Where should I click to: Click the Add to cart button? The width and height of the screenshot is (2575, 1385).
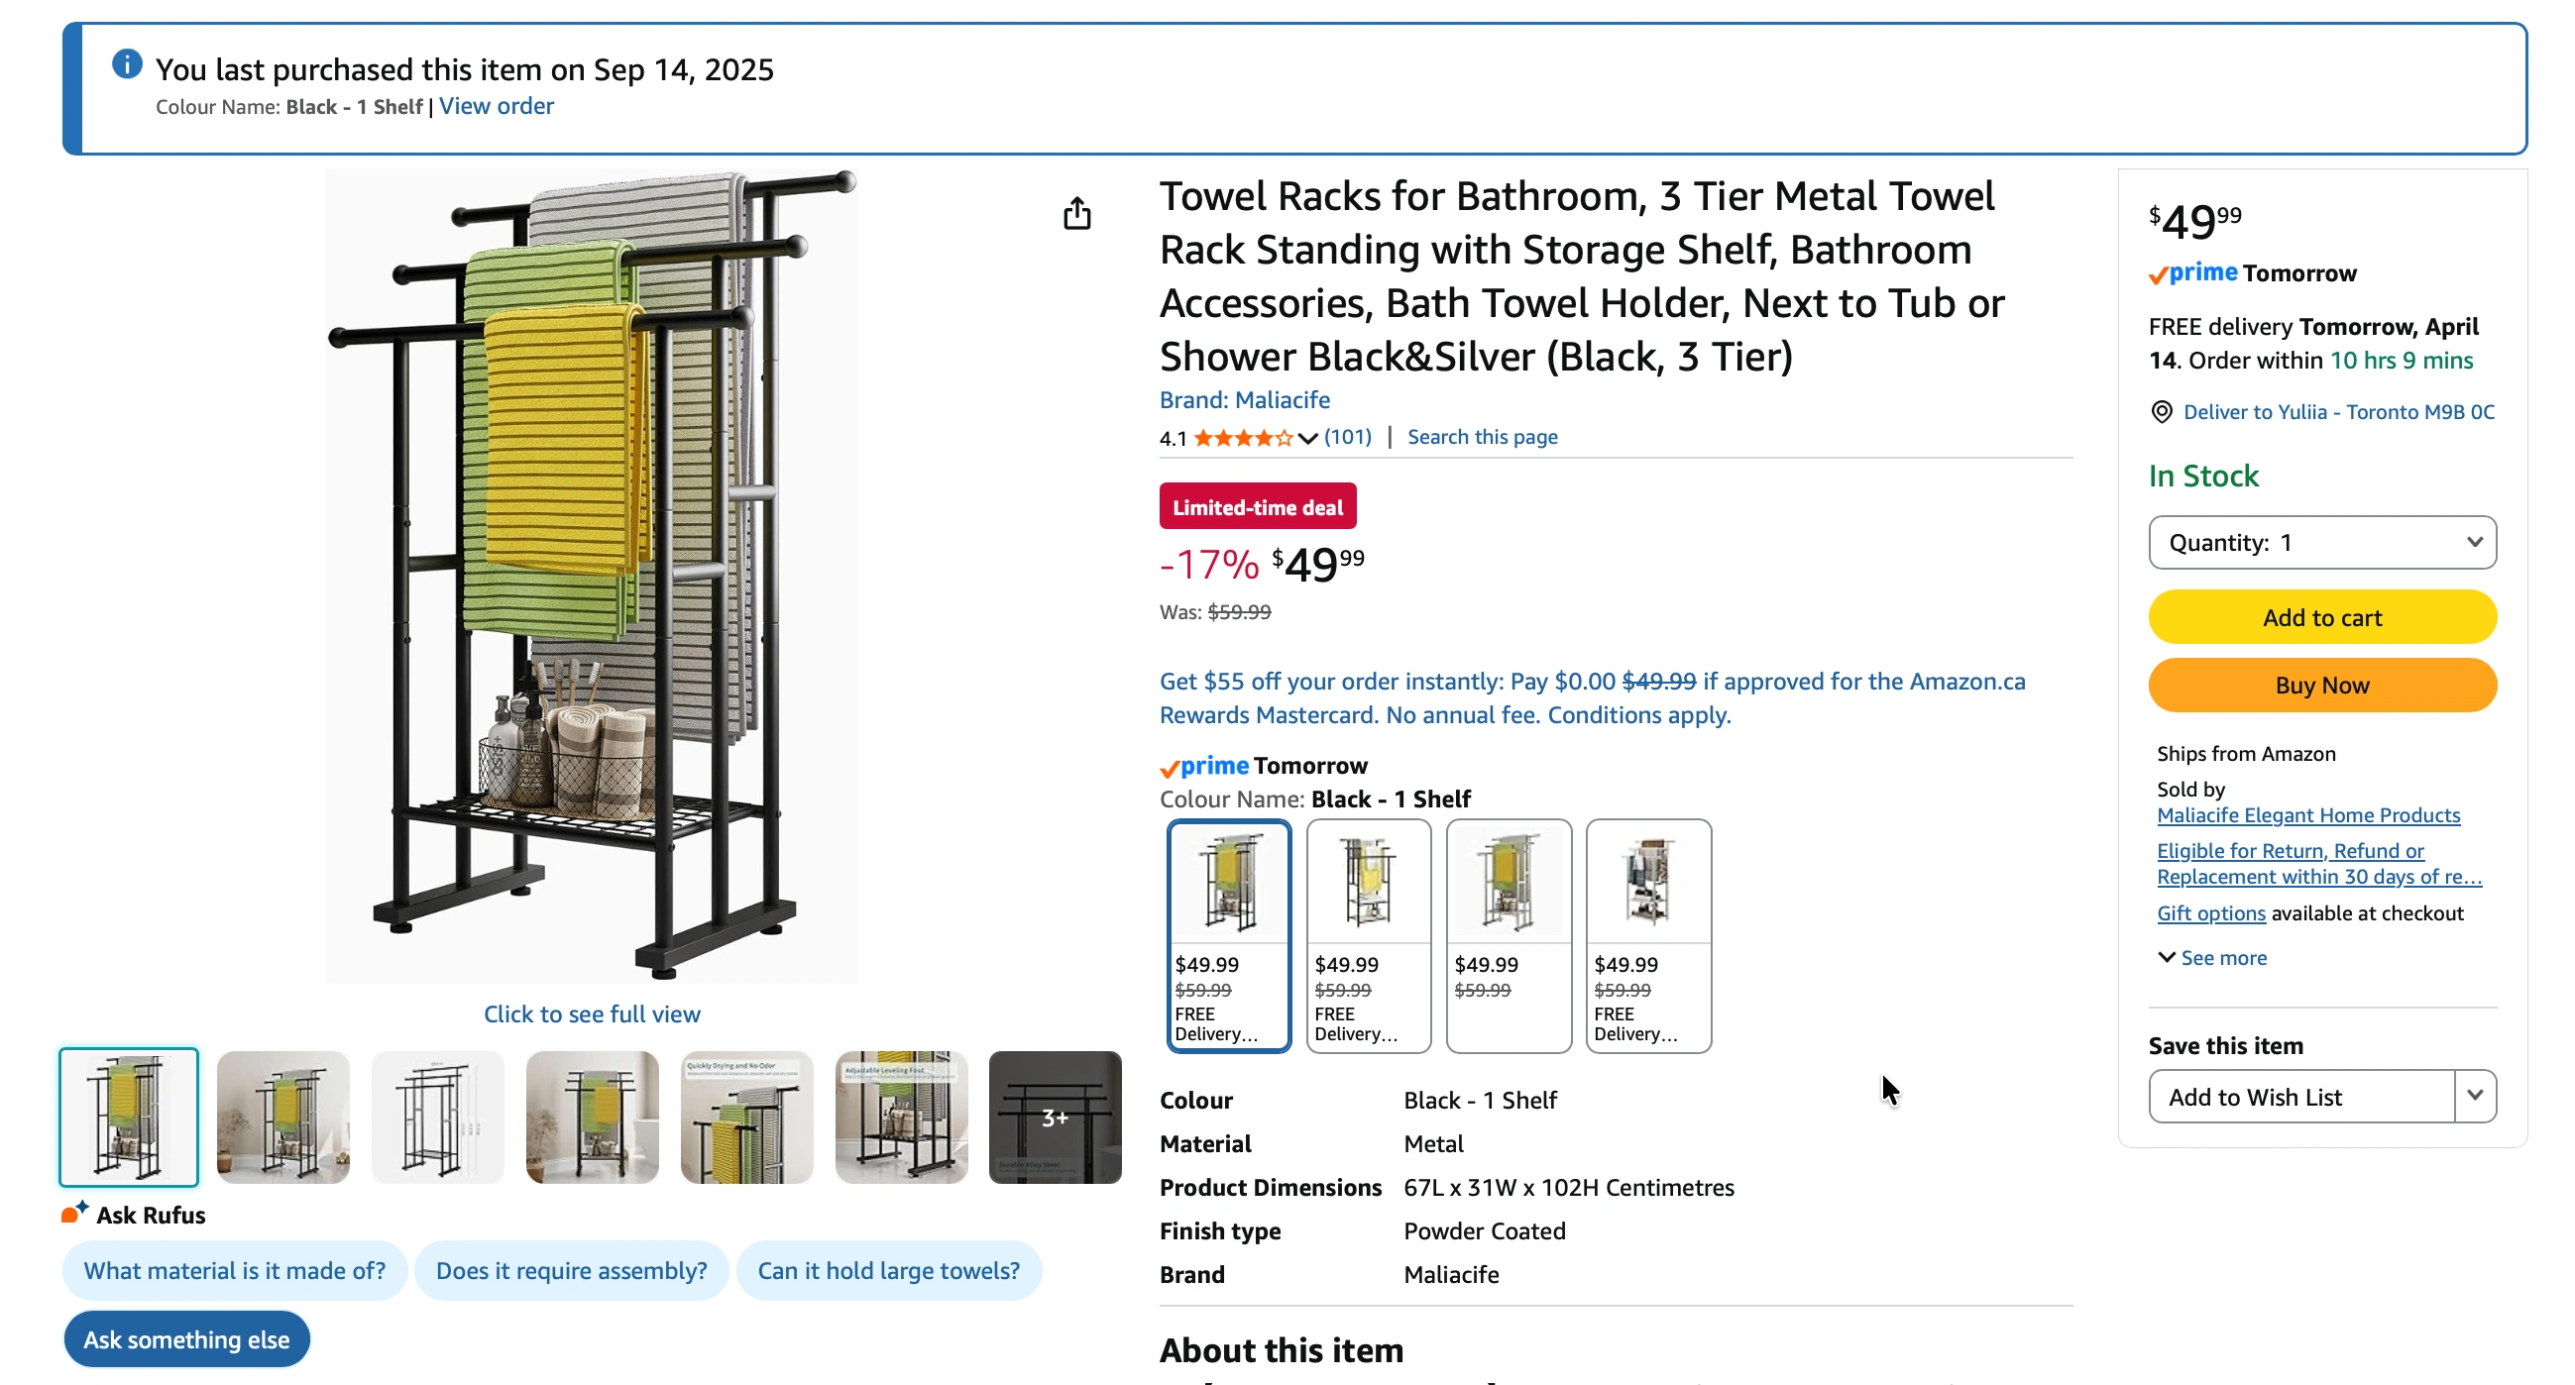[2321, 617]
